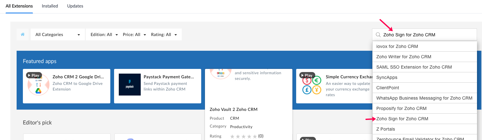Click the Productivity category value

pyautogui.click(x=241, y=127)
